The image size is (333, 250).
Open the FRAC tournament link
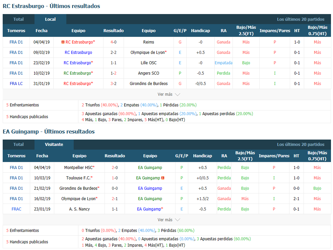click(x=16, y=209)
